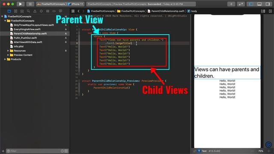The width and height of the screenshot is (274, 154).
Task: Zoom out the preview canvas
Action: tap(253, 151)
